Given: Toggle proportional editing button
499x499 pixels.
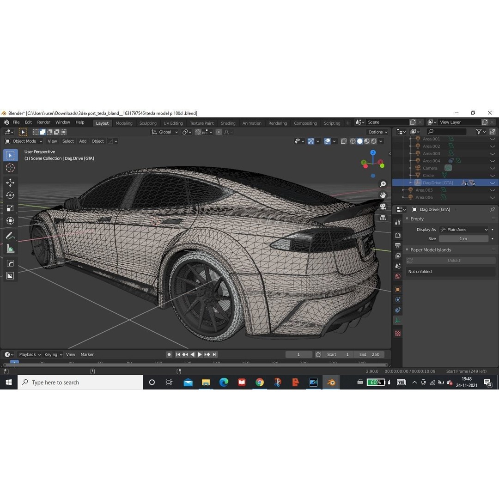Looking at the screenshot, I should [219, 132].
